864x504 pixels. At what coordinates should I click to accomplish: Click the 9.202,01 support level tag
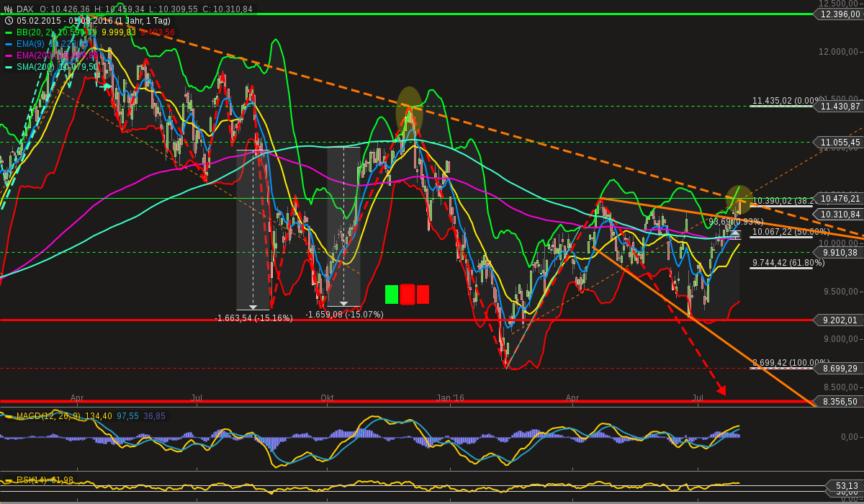pos(839,320)
